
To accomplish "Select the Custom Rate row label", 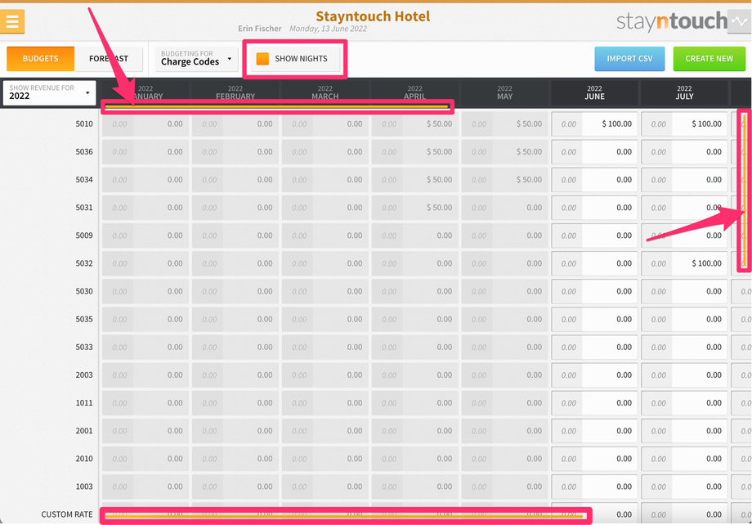I will (x=67, y=514).
